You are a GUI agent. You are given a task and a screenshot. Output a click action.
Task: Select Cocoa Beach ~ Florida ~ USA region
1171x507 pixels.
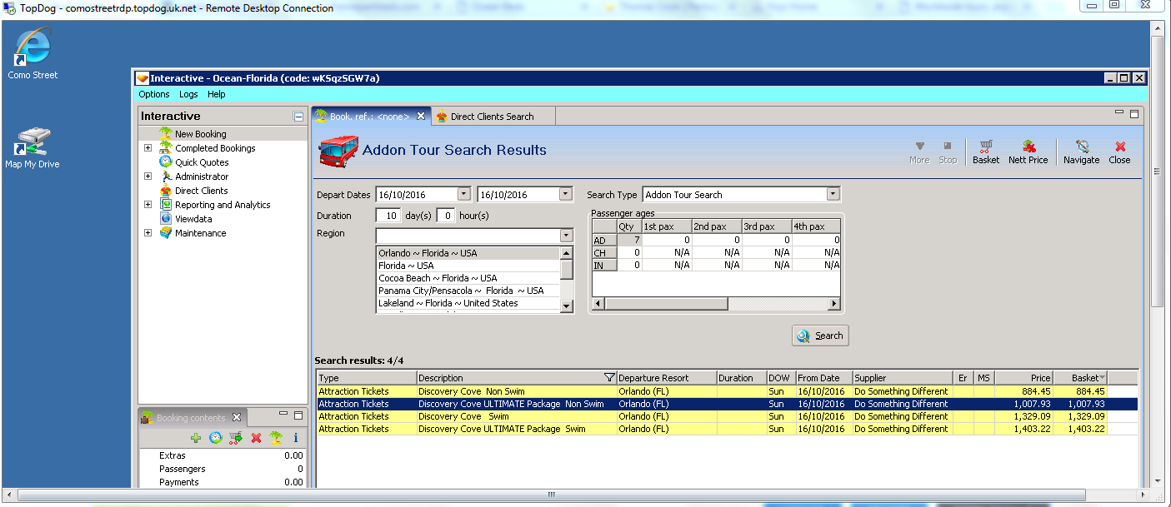click(x=438, y=278)
